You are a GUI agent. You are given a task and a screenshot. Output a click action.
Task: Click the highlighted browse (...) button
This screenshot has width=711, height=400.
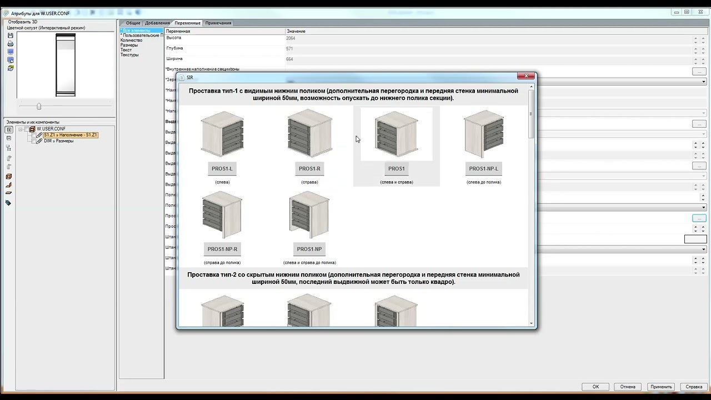pos(699,218)
